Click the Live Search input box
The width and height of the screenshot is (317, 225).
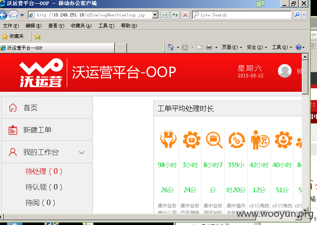[x=242, y=15]
